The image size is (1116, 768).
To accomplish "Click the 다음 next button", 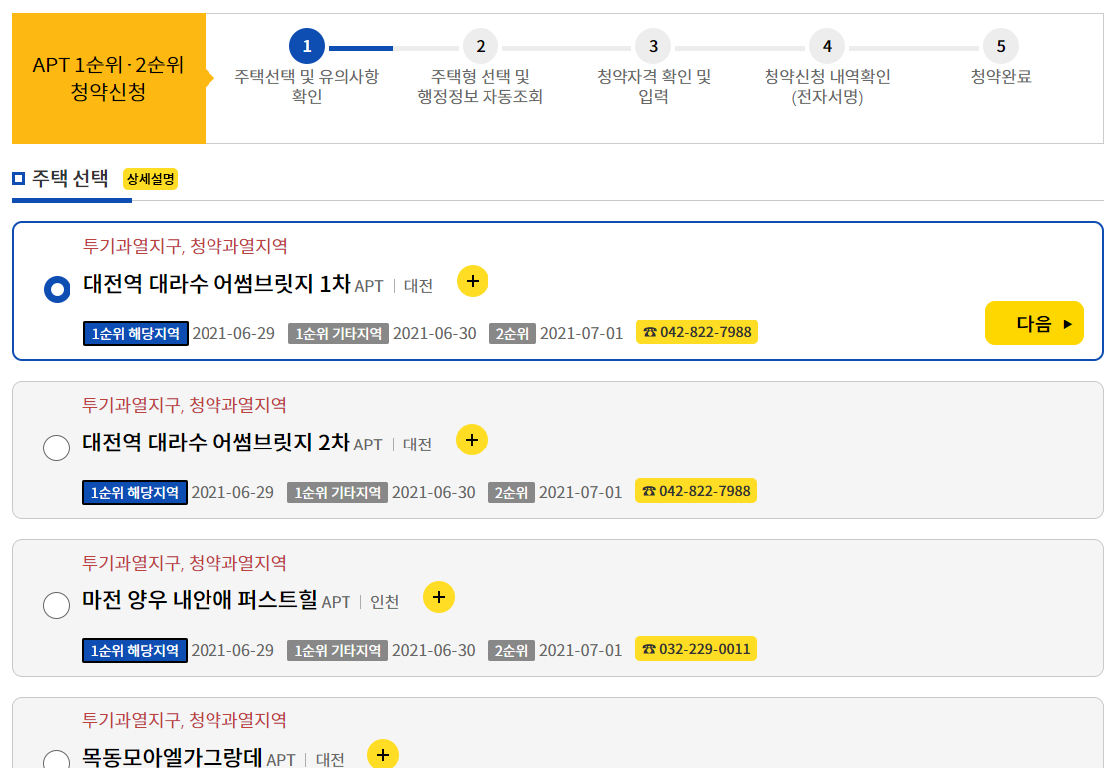I will point(1035,323).
